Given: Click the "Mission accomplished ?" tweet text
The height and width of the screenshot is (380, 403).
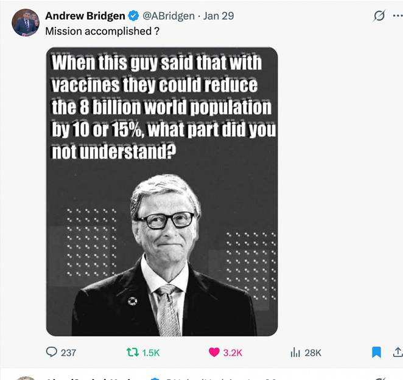Looking at the screenshot, I should coord(102,31).
